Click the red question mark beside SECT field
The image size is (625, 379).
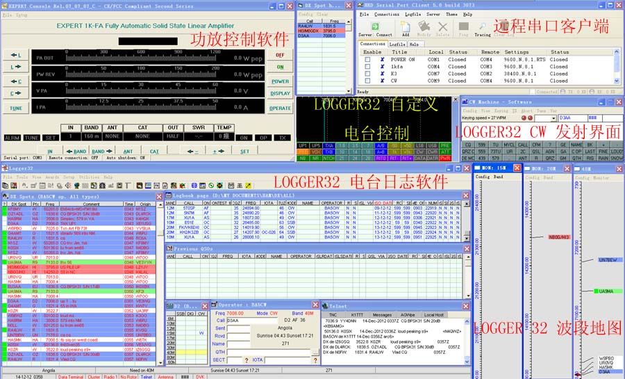click(247, 360)
